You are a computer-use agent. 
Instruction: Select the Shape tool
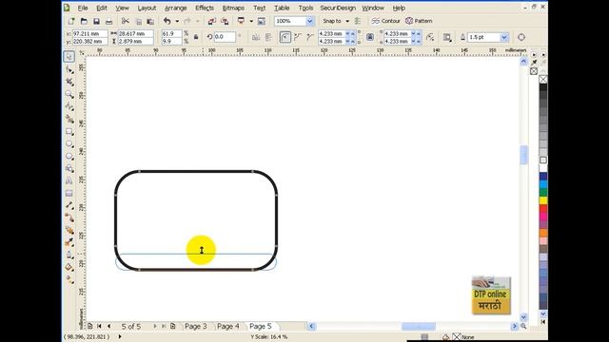coord(69,69)
